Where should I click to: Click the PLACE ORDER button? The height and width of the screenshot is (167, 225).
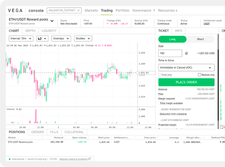187,82
